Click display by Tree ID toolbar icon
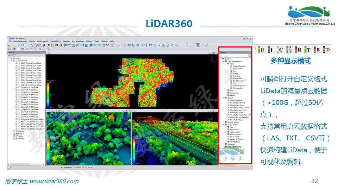The height and width of the screenshot is (190, 338). click(x=65, y=45)
